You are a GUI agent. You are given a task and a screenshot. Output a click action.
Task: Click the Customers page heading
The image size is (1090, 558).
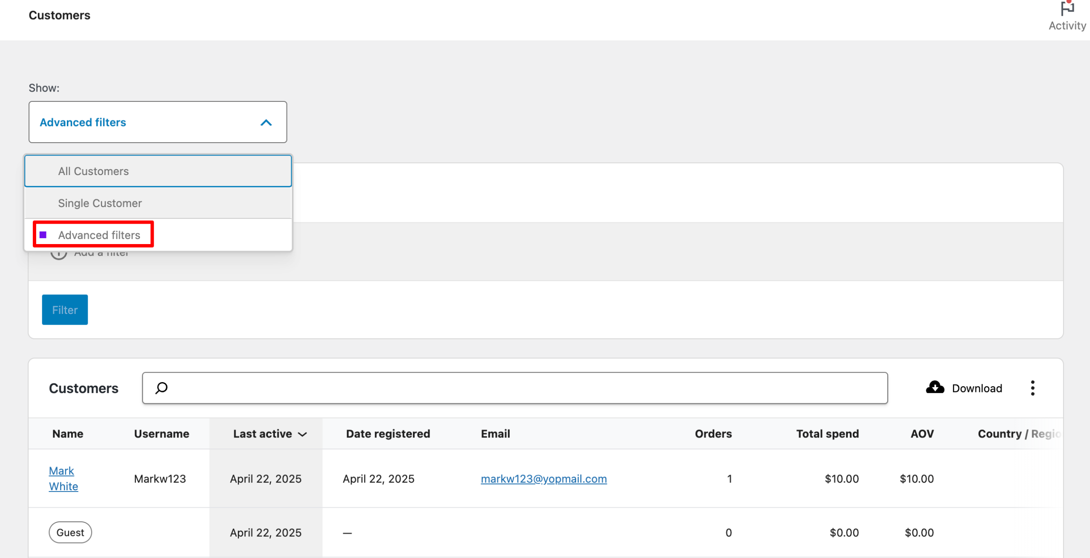pyautogui.click(x=60, y=15)
